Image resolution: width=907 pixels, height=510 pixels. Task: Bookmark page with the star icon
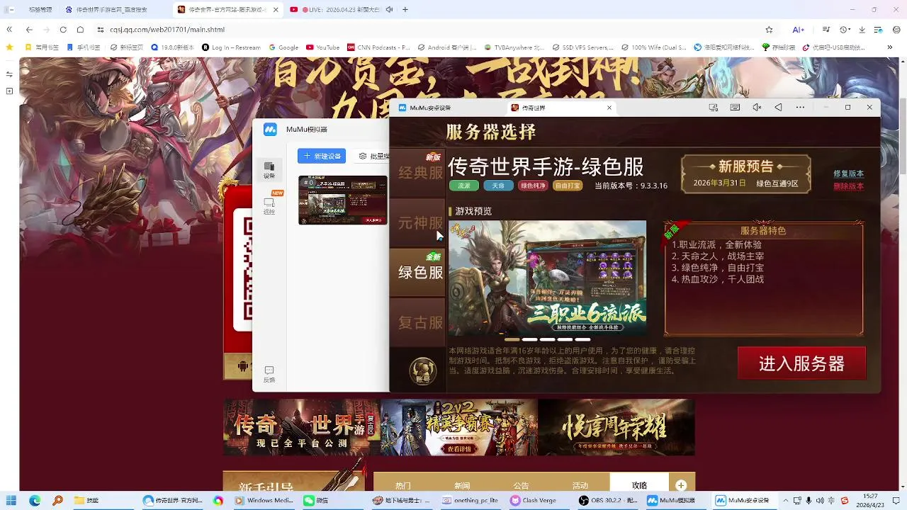769,30
